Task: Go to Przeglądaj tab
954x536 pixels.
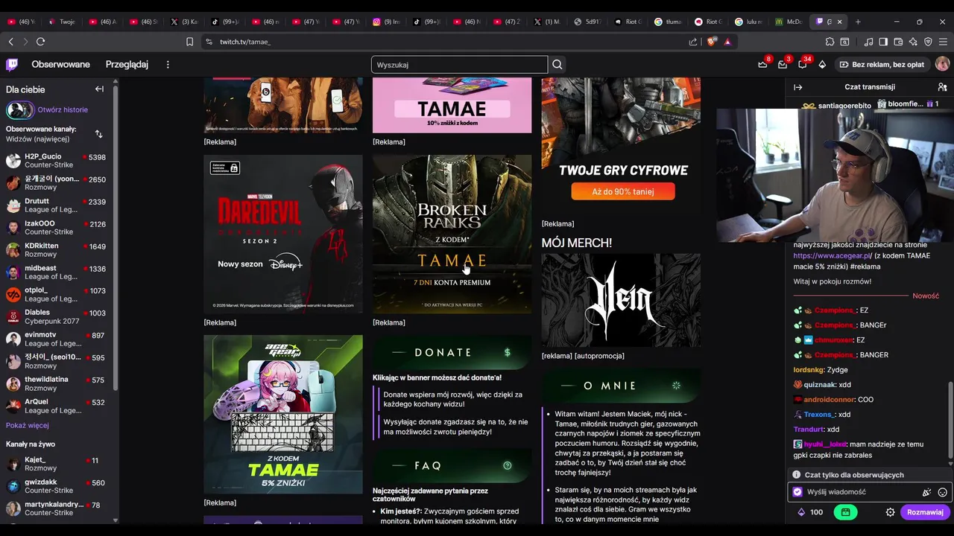Action: 127,65
